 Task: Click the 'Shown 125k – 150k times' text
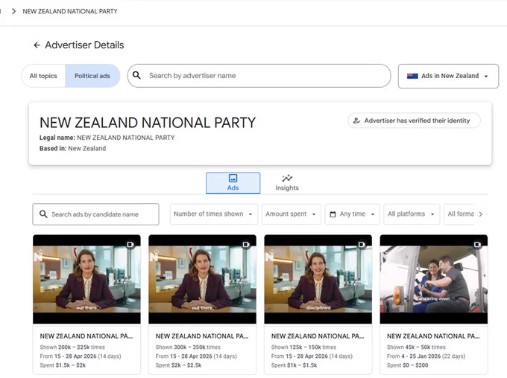[303, 347]
